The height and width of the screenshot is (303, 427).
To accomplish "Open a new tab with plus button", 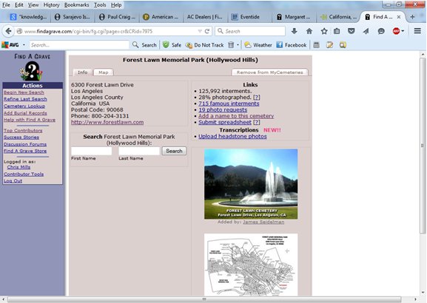I will click(x=412, y=17).
